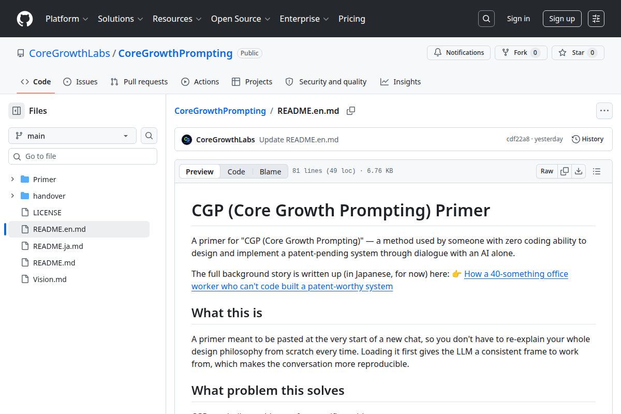Collapse the file tree sidebar
Screen dimensions: 621x414
(17, 111)
